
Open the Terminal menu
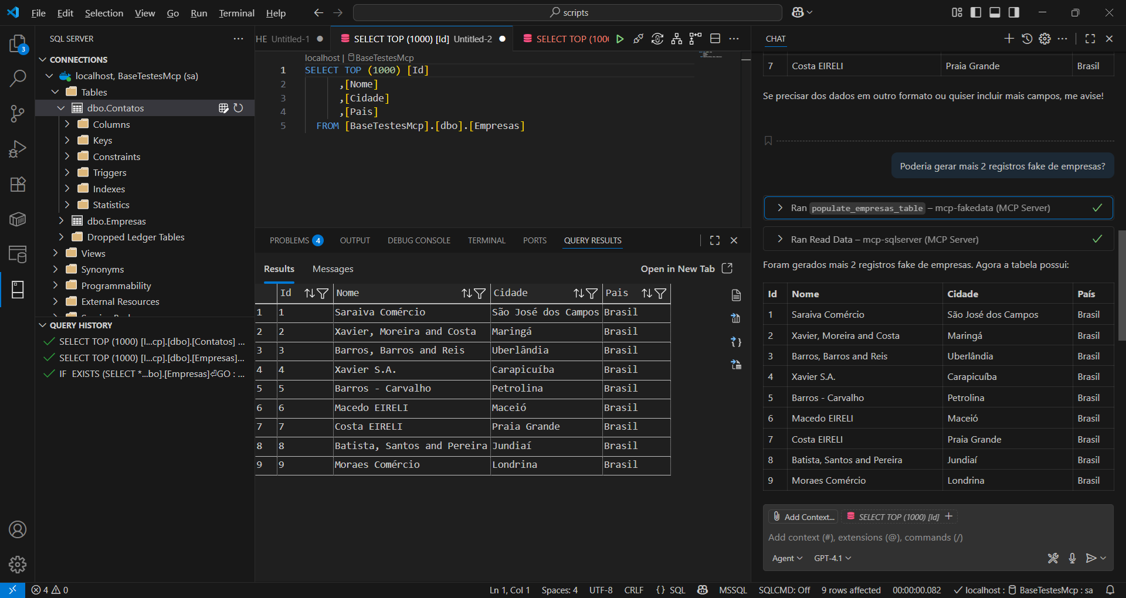click(236, 13)
